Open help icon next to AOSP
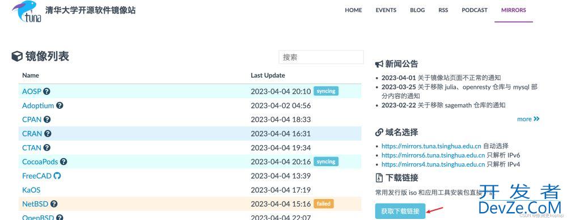This screenshot has width=567, height=220. point(46,91)
